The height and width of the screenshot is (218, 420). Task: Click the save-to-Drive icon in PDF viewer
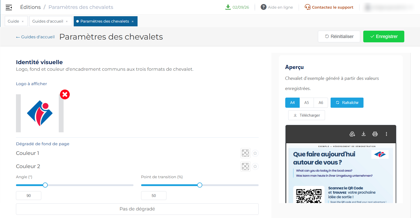[x=352, y=134]
